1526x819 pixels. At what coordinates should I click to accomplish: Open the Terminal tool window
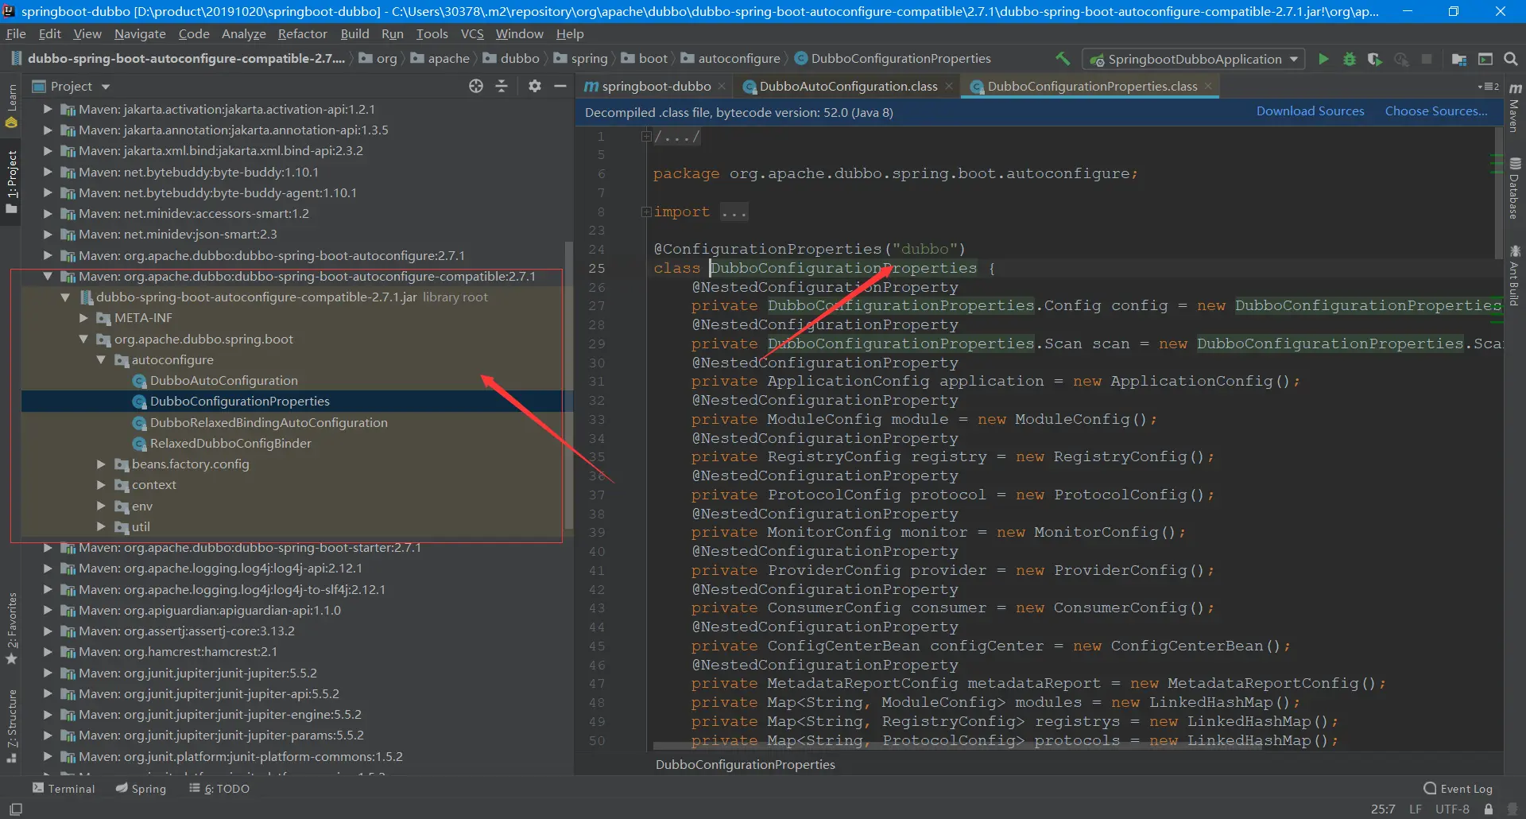[64, 788]
